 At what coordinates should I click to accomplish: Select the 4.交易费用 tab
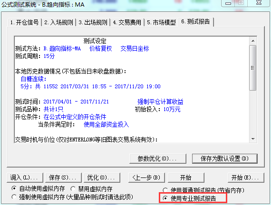tap(127, 22)
